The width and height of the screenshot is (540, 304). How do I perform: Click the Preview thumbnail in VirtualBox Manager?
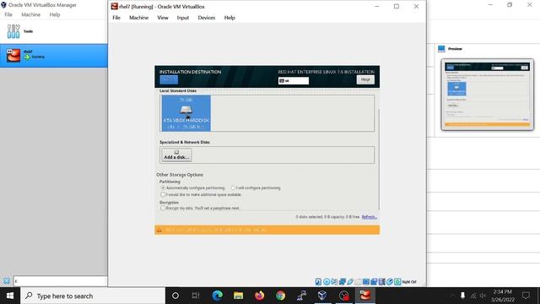pos(488,95)
